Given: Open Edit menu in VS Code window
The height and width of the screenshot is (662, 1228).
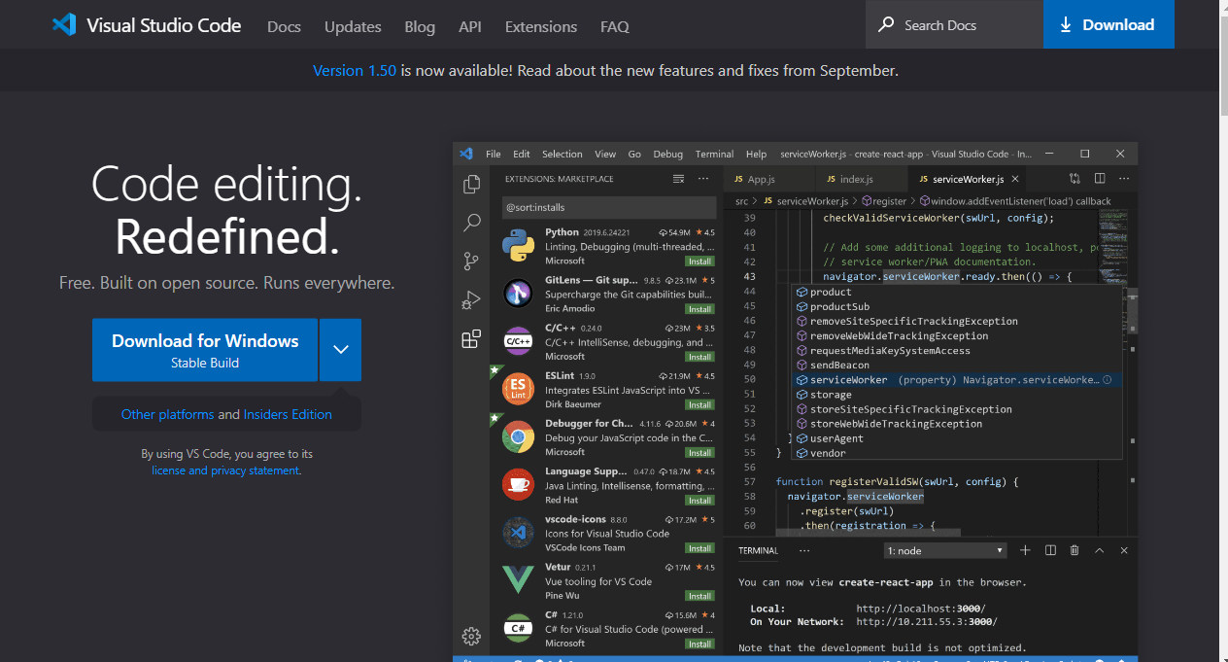Looking at the screenshot, I should tap(522, 154).
